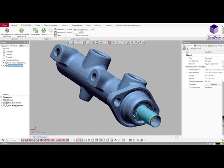224x168 pixels.
Task: Select the Сжать region tool
Action: point(59,35)
